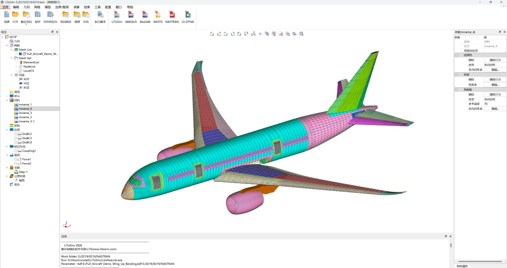This screenshot has height=268, width=507.
Task: Open the 帮助 (Help) menu
Action: click(130, 7)
